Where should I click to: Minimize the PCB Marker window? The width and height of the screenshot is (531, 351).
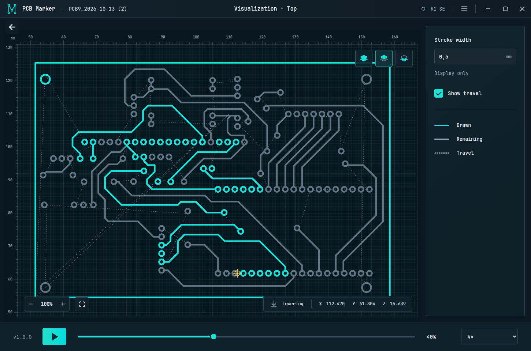488,9
